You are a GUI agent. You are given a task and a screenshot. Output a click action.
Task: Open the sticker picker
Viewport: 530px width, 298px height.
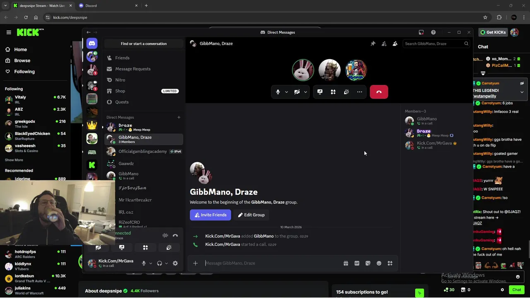368,263
